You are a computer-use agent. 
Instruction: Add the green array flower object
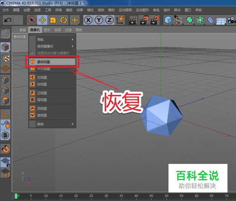pyautogui.click(x=200, y=20)
